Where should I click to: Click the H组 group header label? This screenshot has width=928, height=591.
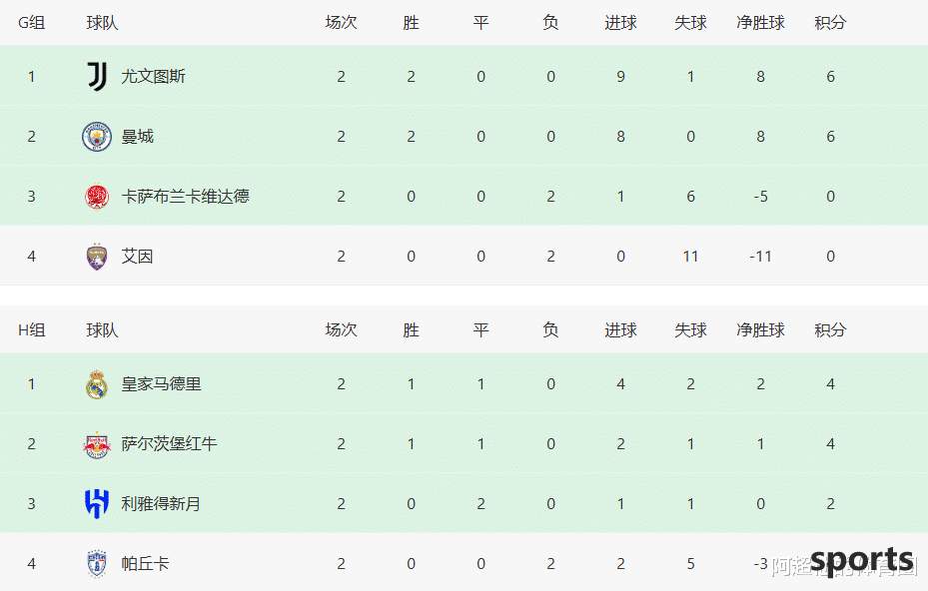31,330
